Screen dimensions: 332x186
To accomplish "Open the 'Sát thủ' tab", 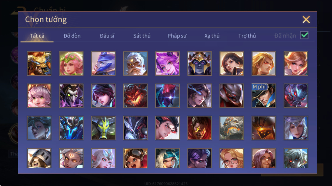I will tap(142, 36).
